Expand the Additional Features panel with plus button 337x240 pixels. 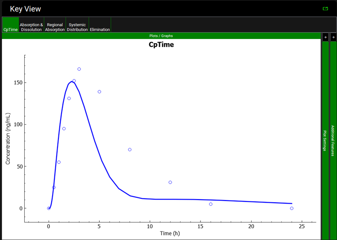pyautogui.click(x=333, y=38)
